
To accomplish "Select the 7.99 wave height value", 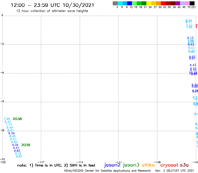I will pos(7,119).
